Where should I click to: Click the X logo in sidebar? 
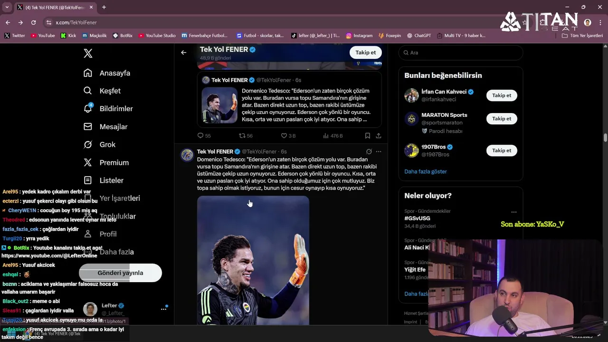(88, 53)
